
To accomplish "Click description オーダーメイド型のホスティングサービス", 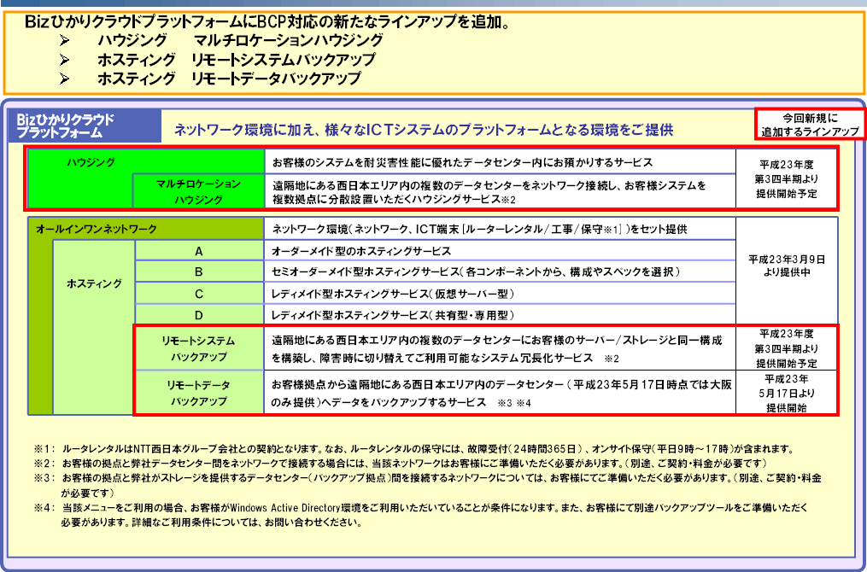I will click(x=361, y=252).
